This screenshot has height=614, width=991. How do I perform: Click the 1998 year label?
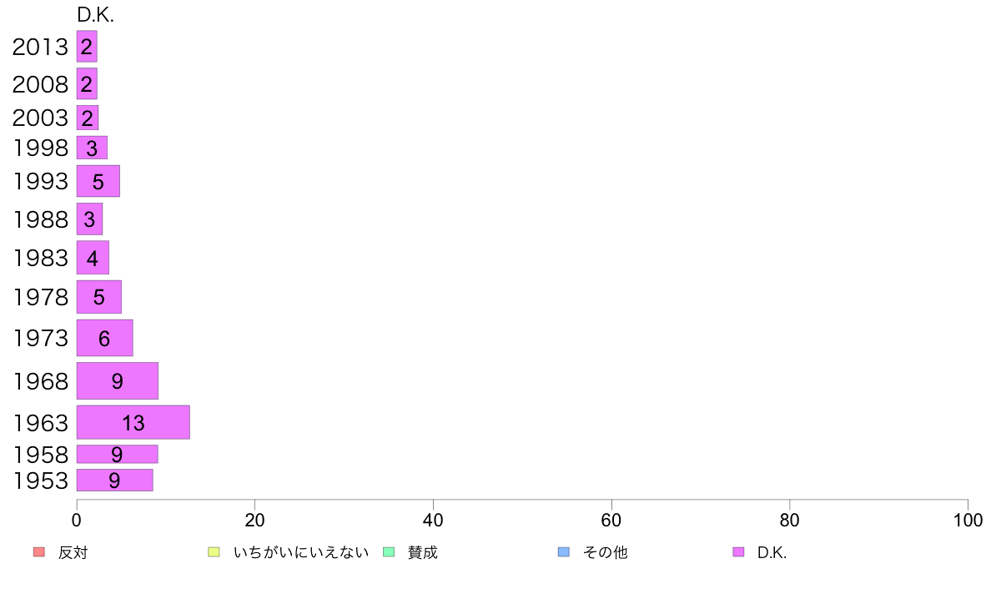[40, 148]
